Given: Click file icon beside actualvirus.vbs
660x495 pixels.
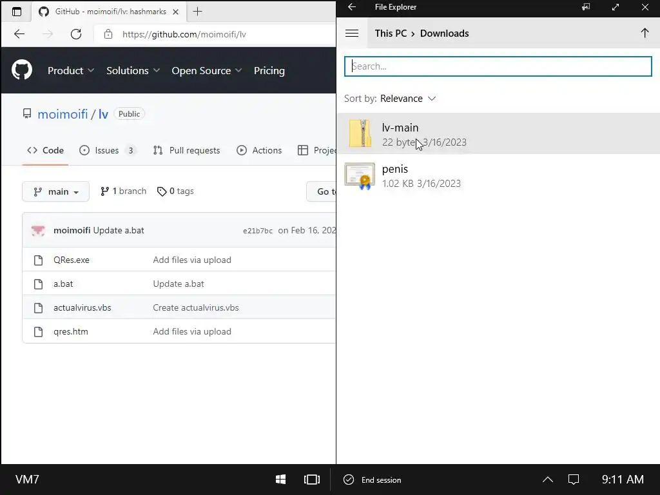Looking at the screenshot, I should coord(38,308).
